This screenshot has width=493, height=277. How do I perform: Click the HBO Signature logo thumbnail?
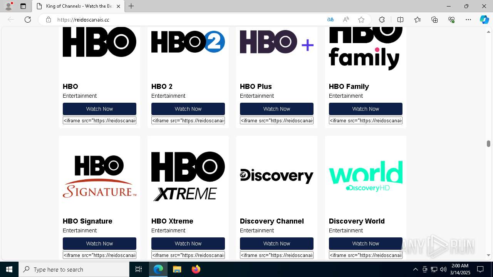(x=99, y=176)
